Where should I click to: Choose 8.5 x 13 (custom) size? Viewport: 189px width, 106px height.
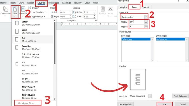[x=33, y=56]
